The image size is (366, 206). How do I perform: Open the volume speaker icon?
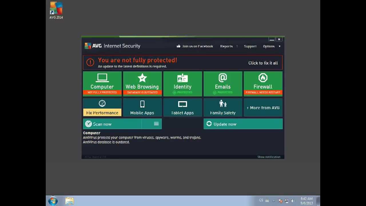click(293, 201)
